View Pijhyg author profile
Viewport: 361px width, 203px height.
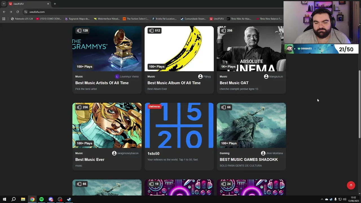click(x=204, y=76)
